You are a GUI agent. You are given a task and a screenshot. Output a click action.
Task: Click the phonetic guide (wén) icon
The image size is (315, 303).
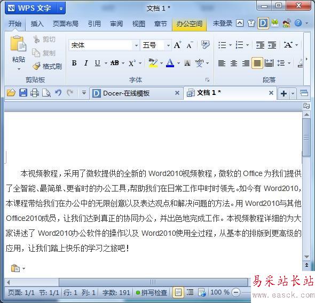pos(199,63)
